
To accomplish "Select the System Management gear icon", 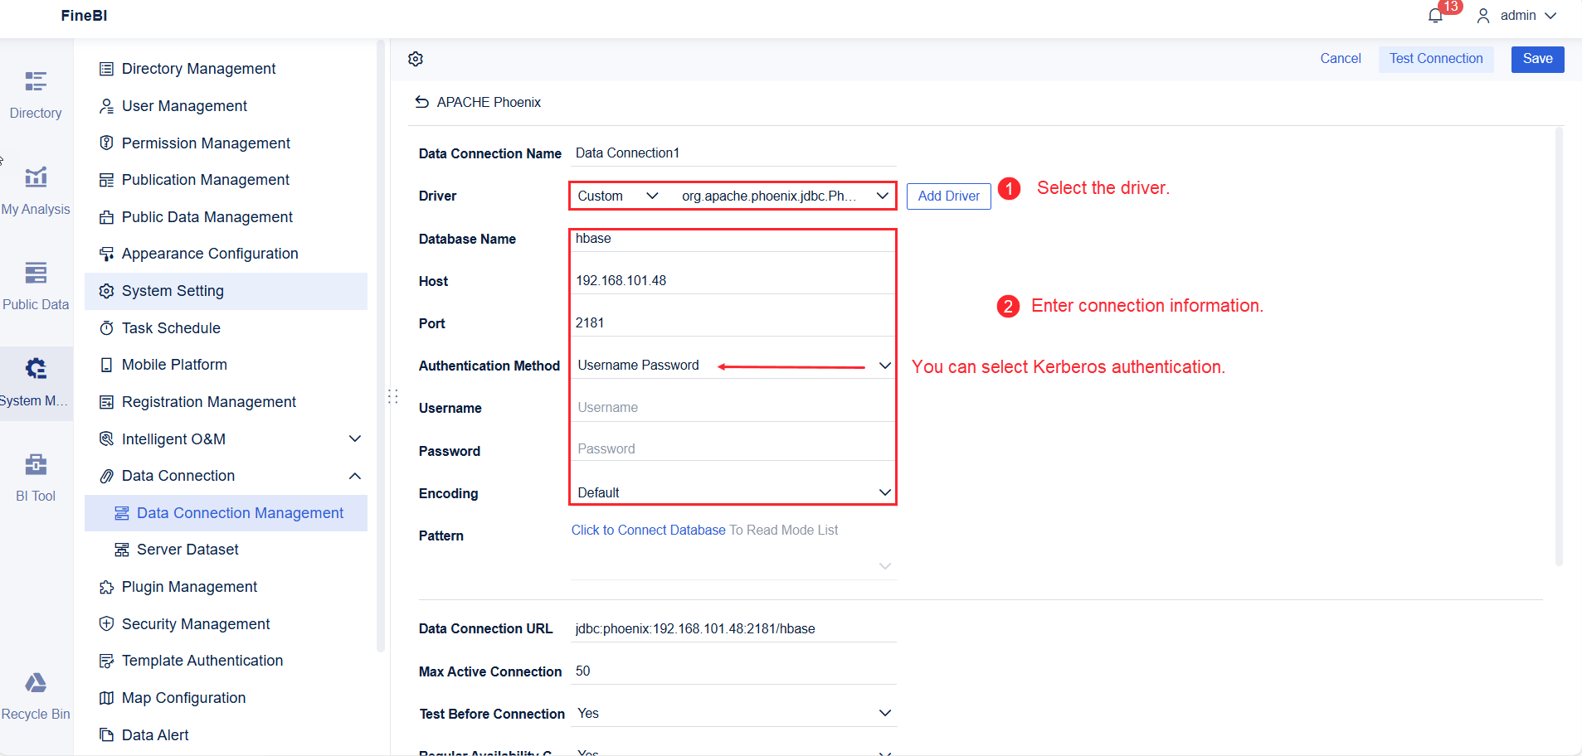I will point(36,368).
